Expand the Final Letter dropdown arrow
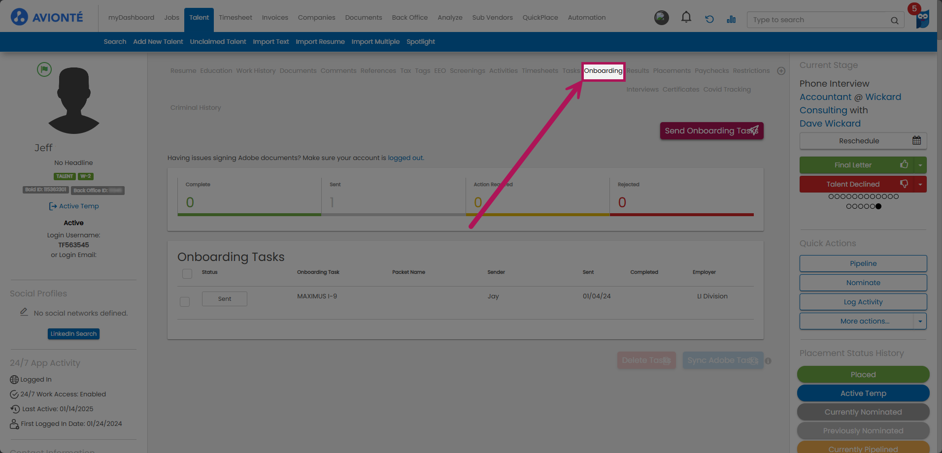Screen dimensions: 942x453 tap(920, 165)
